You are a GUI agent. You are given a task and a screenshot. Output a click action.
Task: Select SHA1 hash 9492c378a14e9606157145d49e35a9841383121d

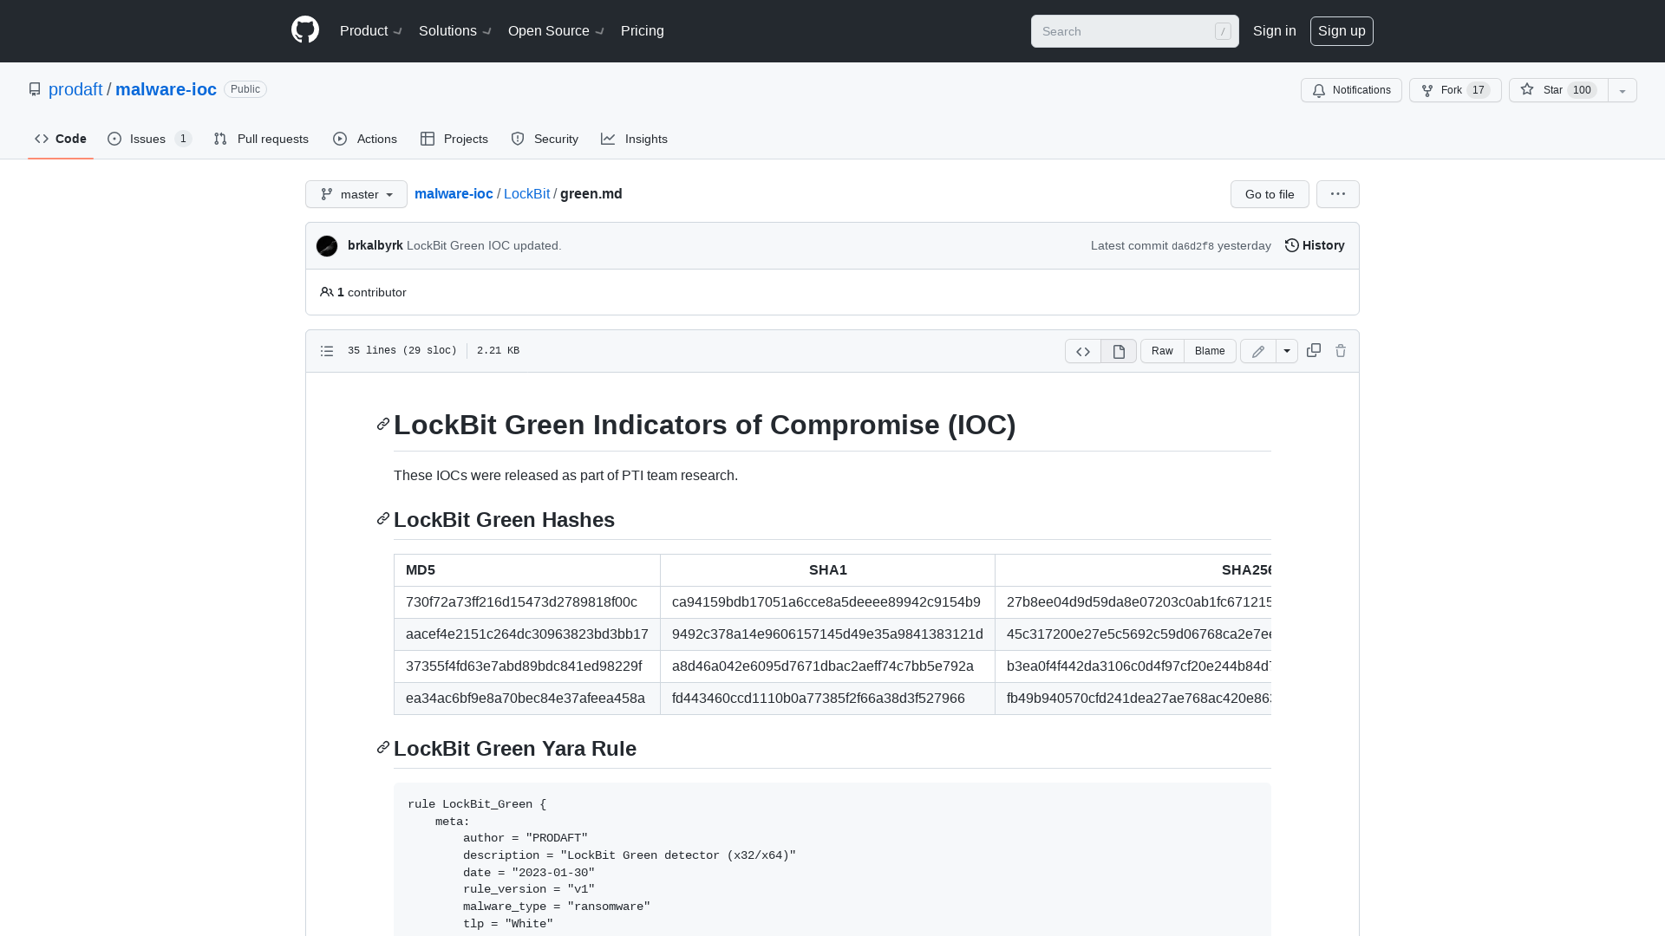[827, 634]
